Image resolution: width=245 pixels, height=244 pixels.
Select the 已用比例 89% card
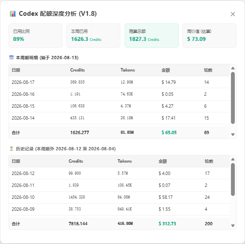(x=35, y=35)
